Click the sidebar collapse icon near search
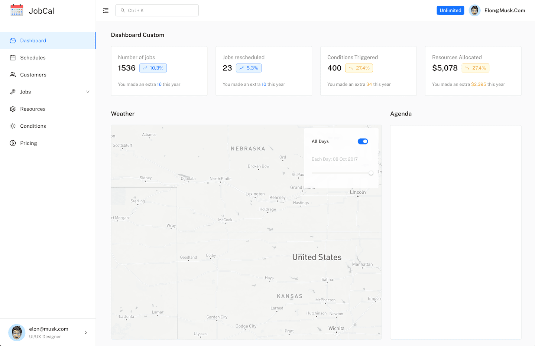 [x=106, y=10]
